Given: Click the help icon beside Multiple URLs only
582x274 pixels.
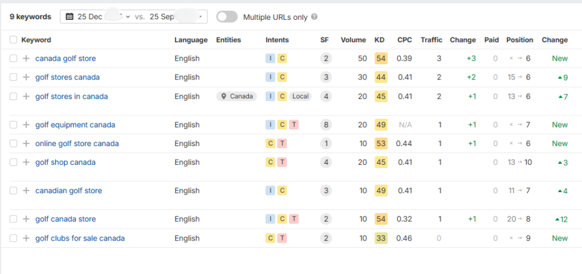Looking at the screenshot, I should (314, 17).
